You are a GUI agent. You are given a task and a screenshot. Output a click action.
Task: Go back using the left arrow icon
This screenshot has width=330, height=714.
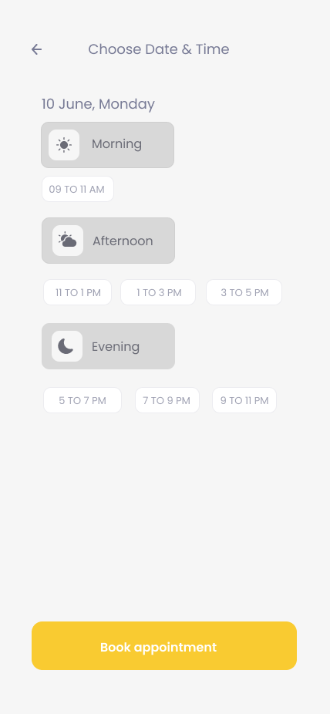tap(36, 49)
